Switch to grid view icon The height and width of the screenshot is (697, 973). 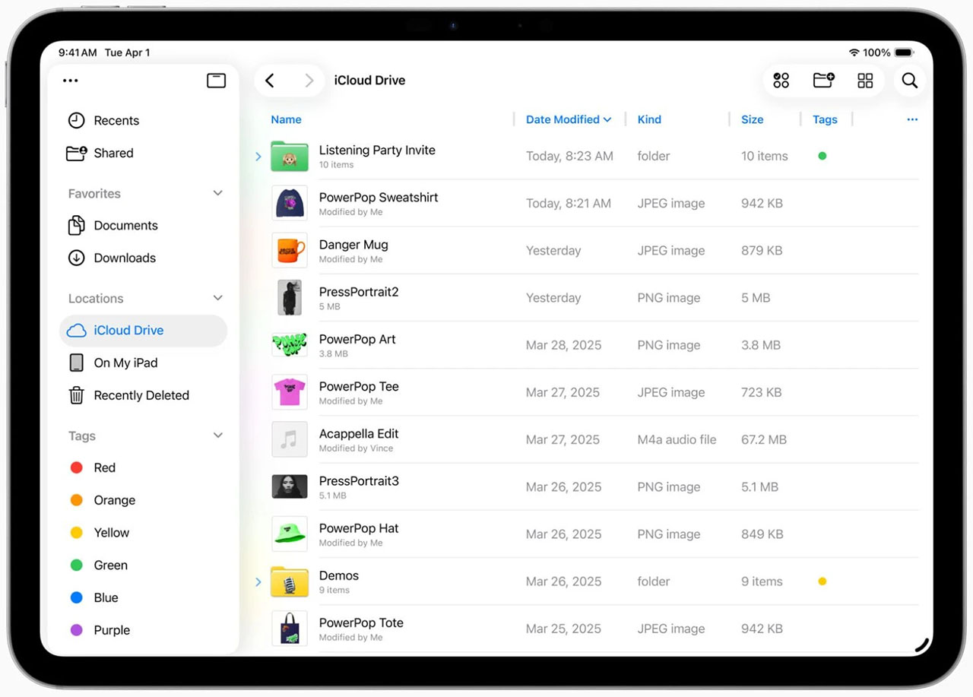(865, 81)
